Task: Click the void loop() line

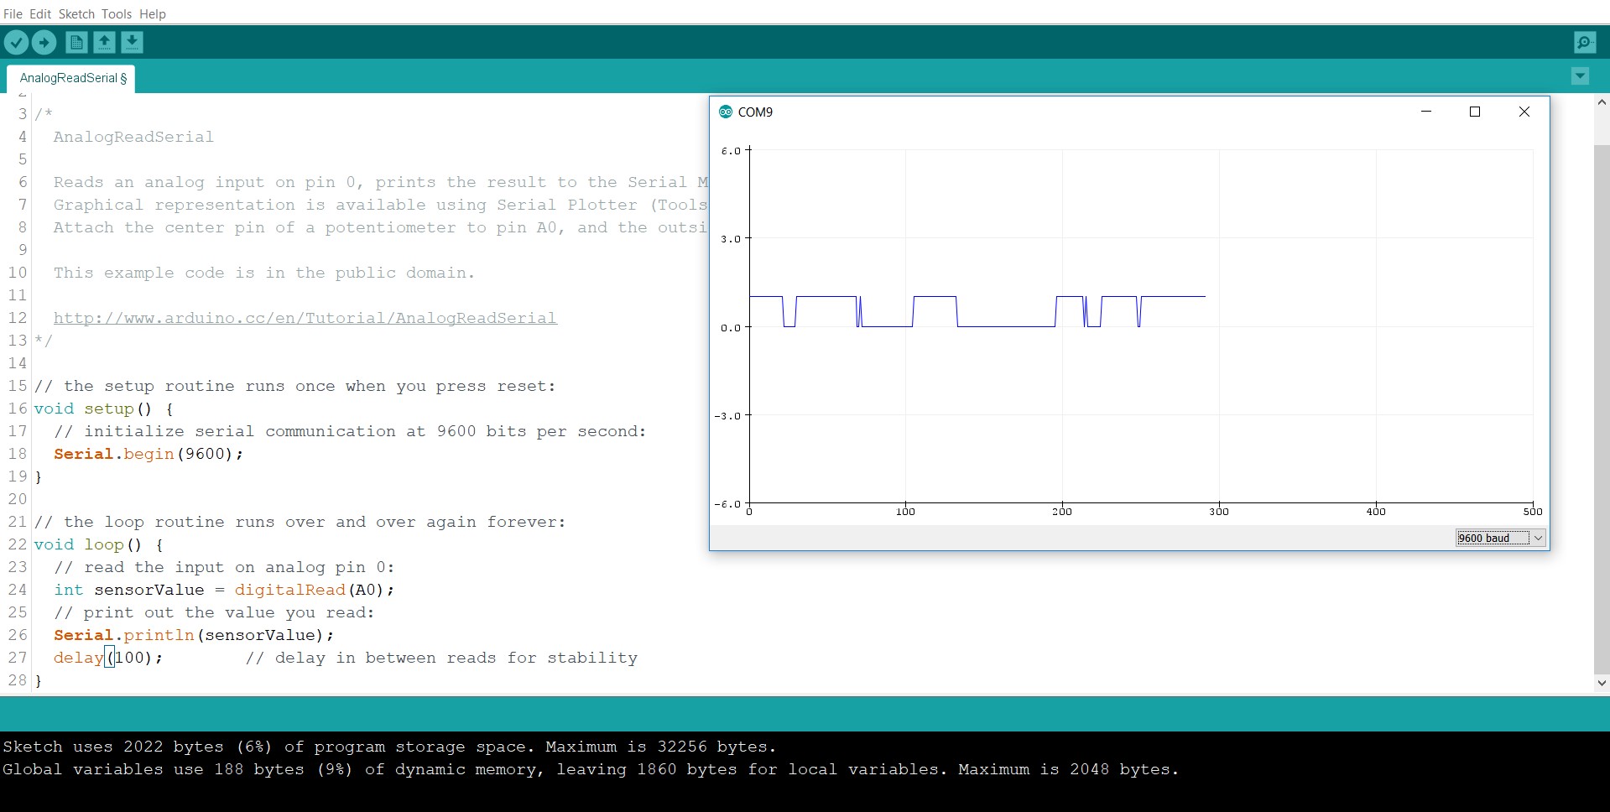Action: 99,544
